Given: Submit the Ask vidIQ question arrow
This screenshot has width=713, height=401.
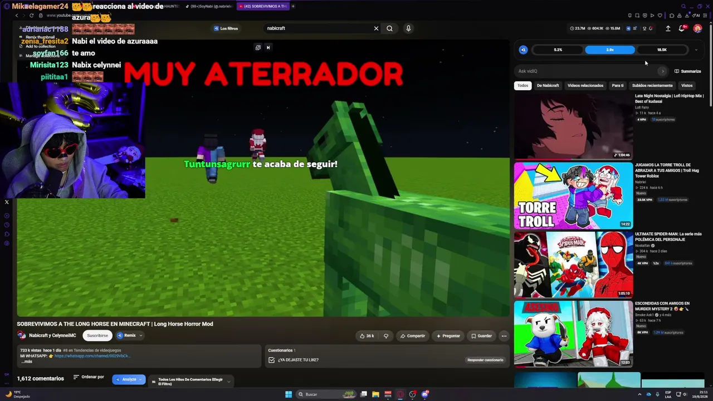Looking at the screenshot, I should pos(662,71).
